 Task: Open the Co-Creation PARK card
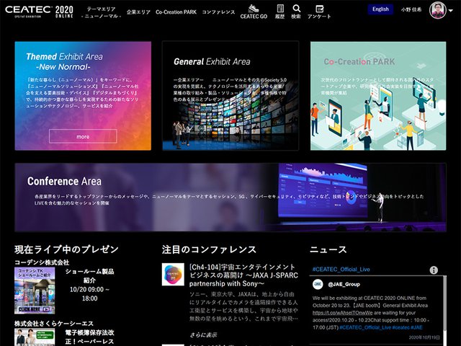coord(378,96)
